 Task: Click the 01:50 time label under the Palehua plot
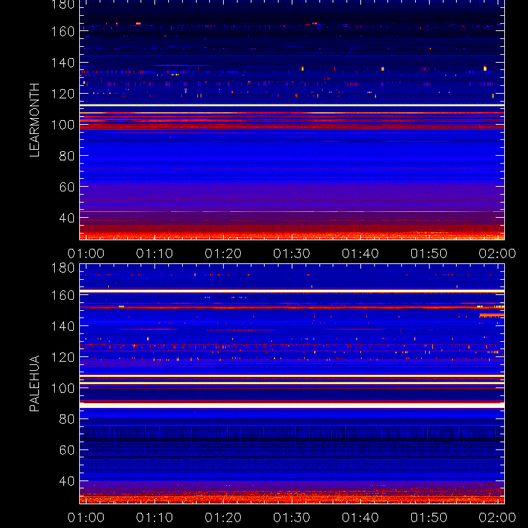point(428,517)
